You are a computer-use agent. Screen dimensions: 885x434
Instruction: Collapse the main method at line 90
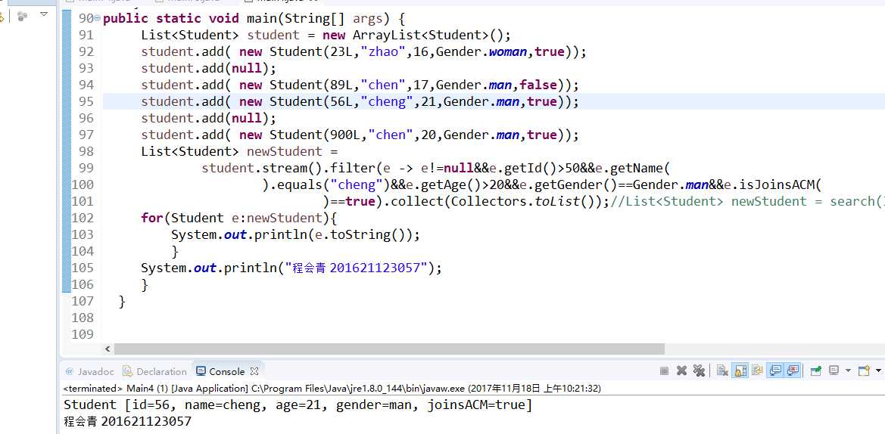[98, 19]
